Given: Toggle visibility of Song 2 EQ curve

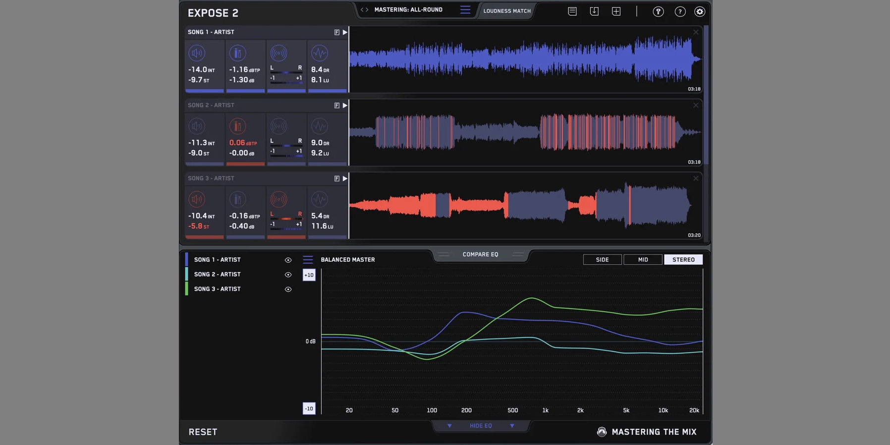Looking at the screenshot, I should point(288,275).
